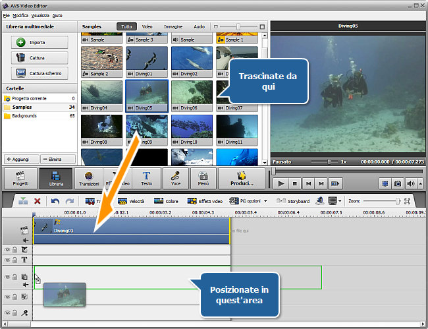
Task: Select the Backgrounds folder
Action: tap(40, 116)
